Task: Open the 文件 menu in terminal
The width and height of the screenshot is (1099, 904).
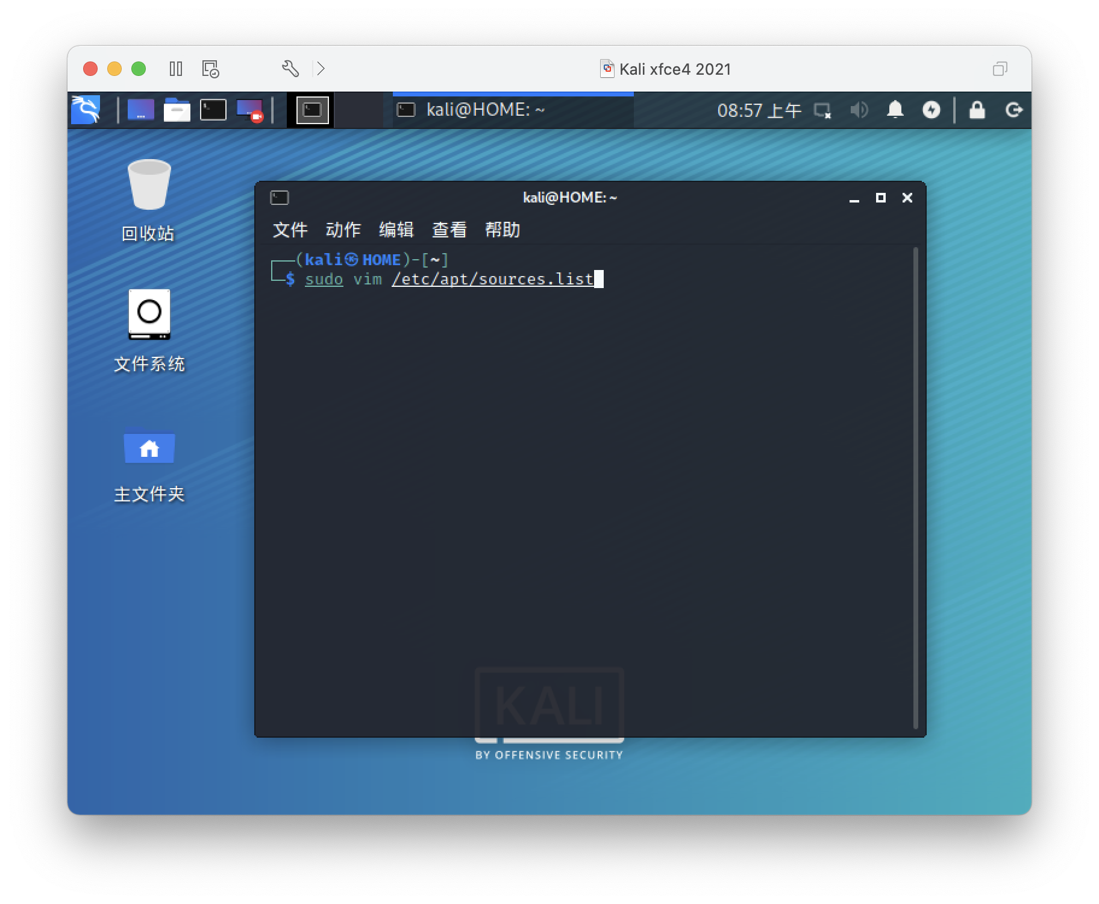Action: pyautogui.click(x=290, y=230)
